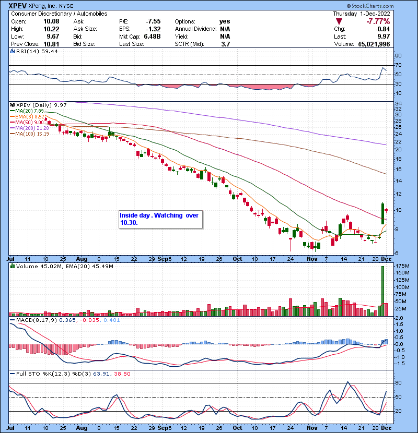The image size is (418, 433).
Task: Click the MA(100) 15.19 legend entry
Action: point(32,134)
